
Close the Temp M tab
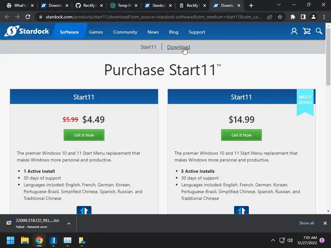click(136, 5)
